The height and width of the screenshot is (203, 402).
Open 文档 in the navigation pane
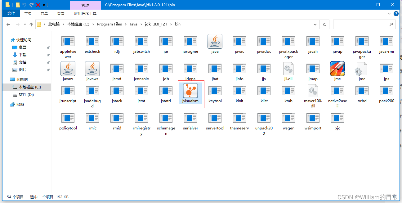(23, 62)
